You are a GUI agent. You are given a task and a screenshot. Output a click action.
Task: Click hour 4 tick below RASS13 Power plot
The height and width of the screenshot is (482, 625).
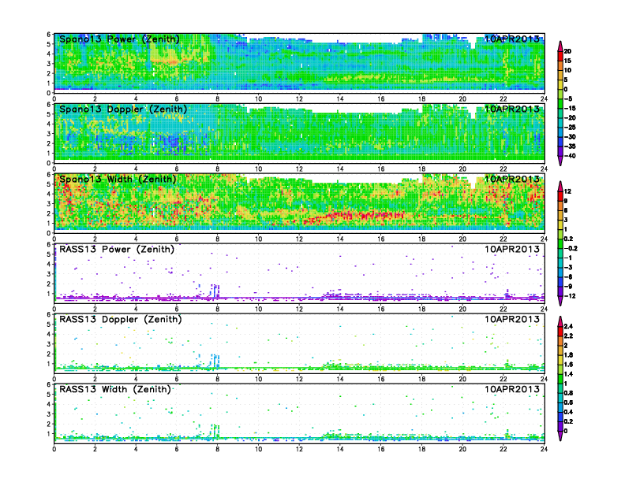pyautogui.click(x=136, y=309)
